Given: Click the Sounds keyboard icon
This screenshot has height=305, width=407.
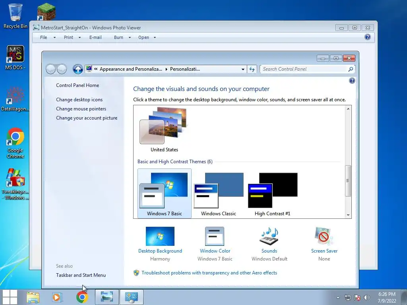Looking at the screenshot, I should tap(269, 236).
